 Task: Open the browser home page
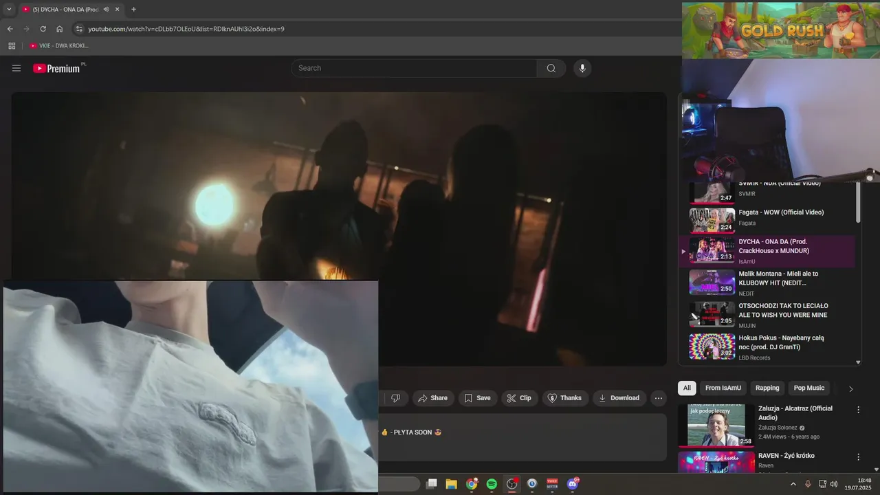(x=60, y=29)
